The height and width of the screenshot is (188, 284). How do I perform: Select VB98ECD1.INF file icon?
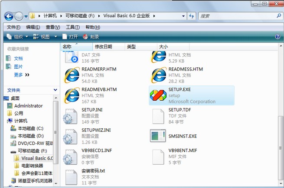coord(70,157)
